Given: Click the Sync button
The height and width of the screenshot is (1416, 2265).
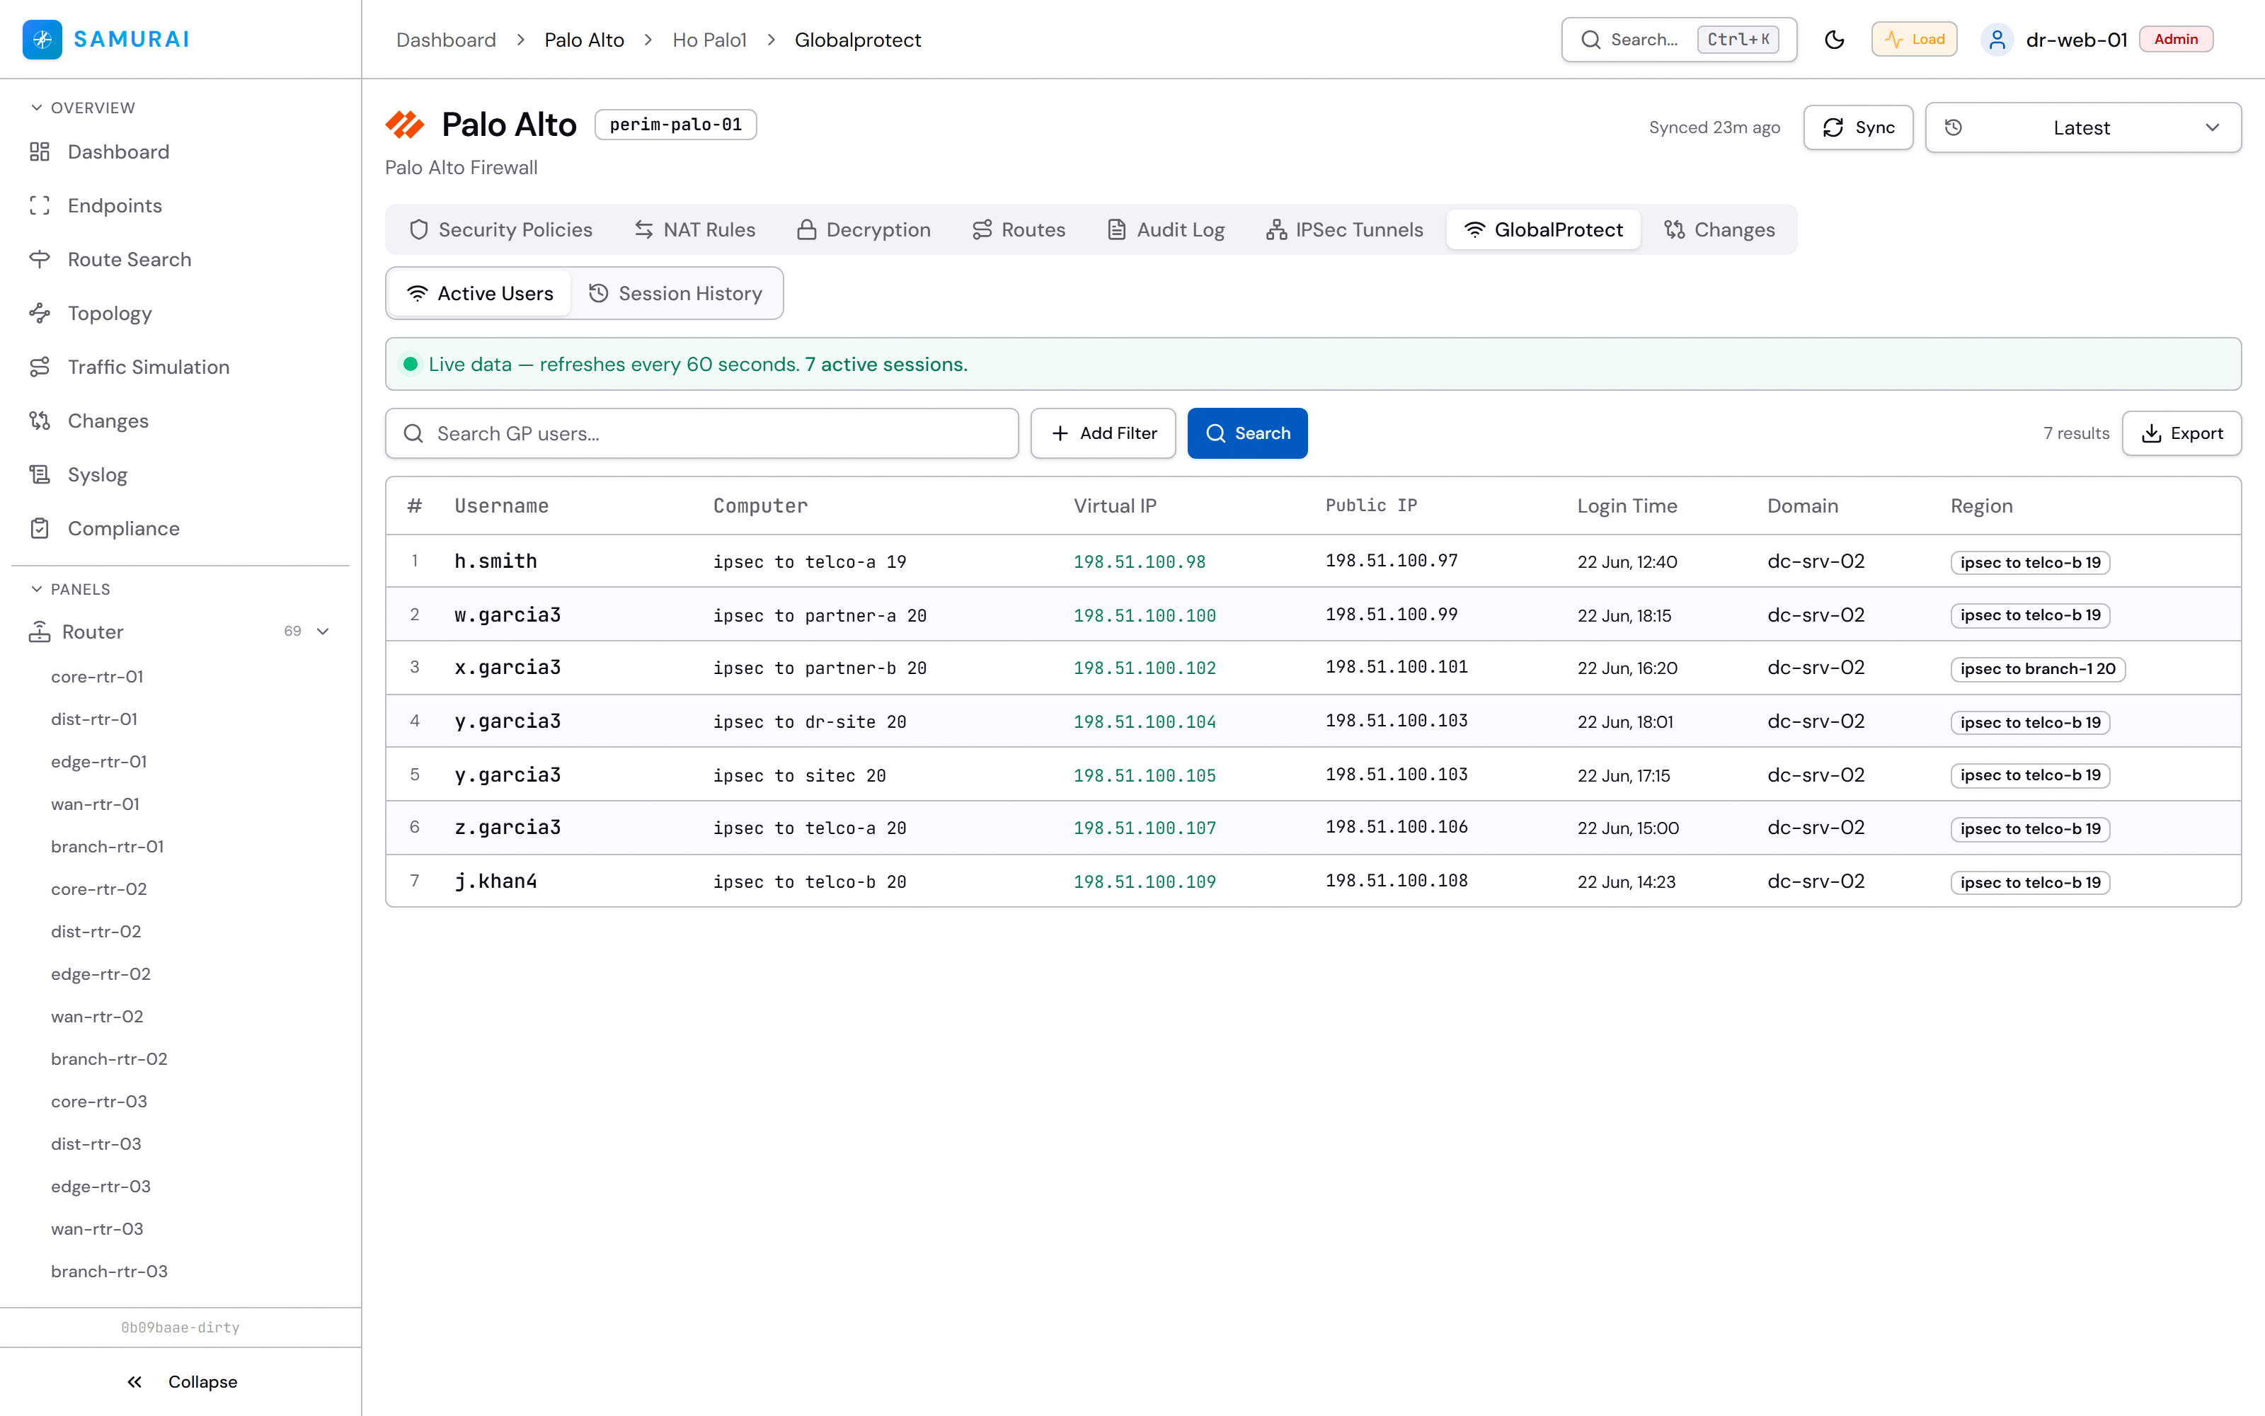Looking at the screenshot, I should [x=1858, y=127].
